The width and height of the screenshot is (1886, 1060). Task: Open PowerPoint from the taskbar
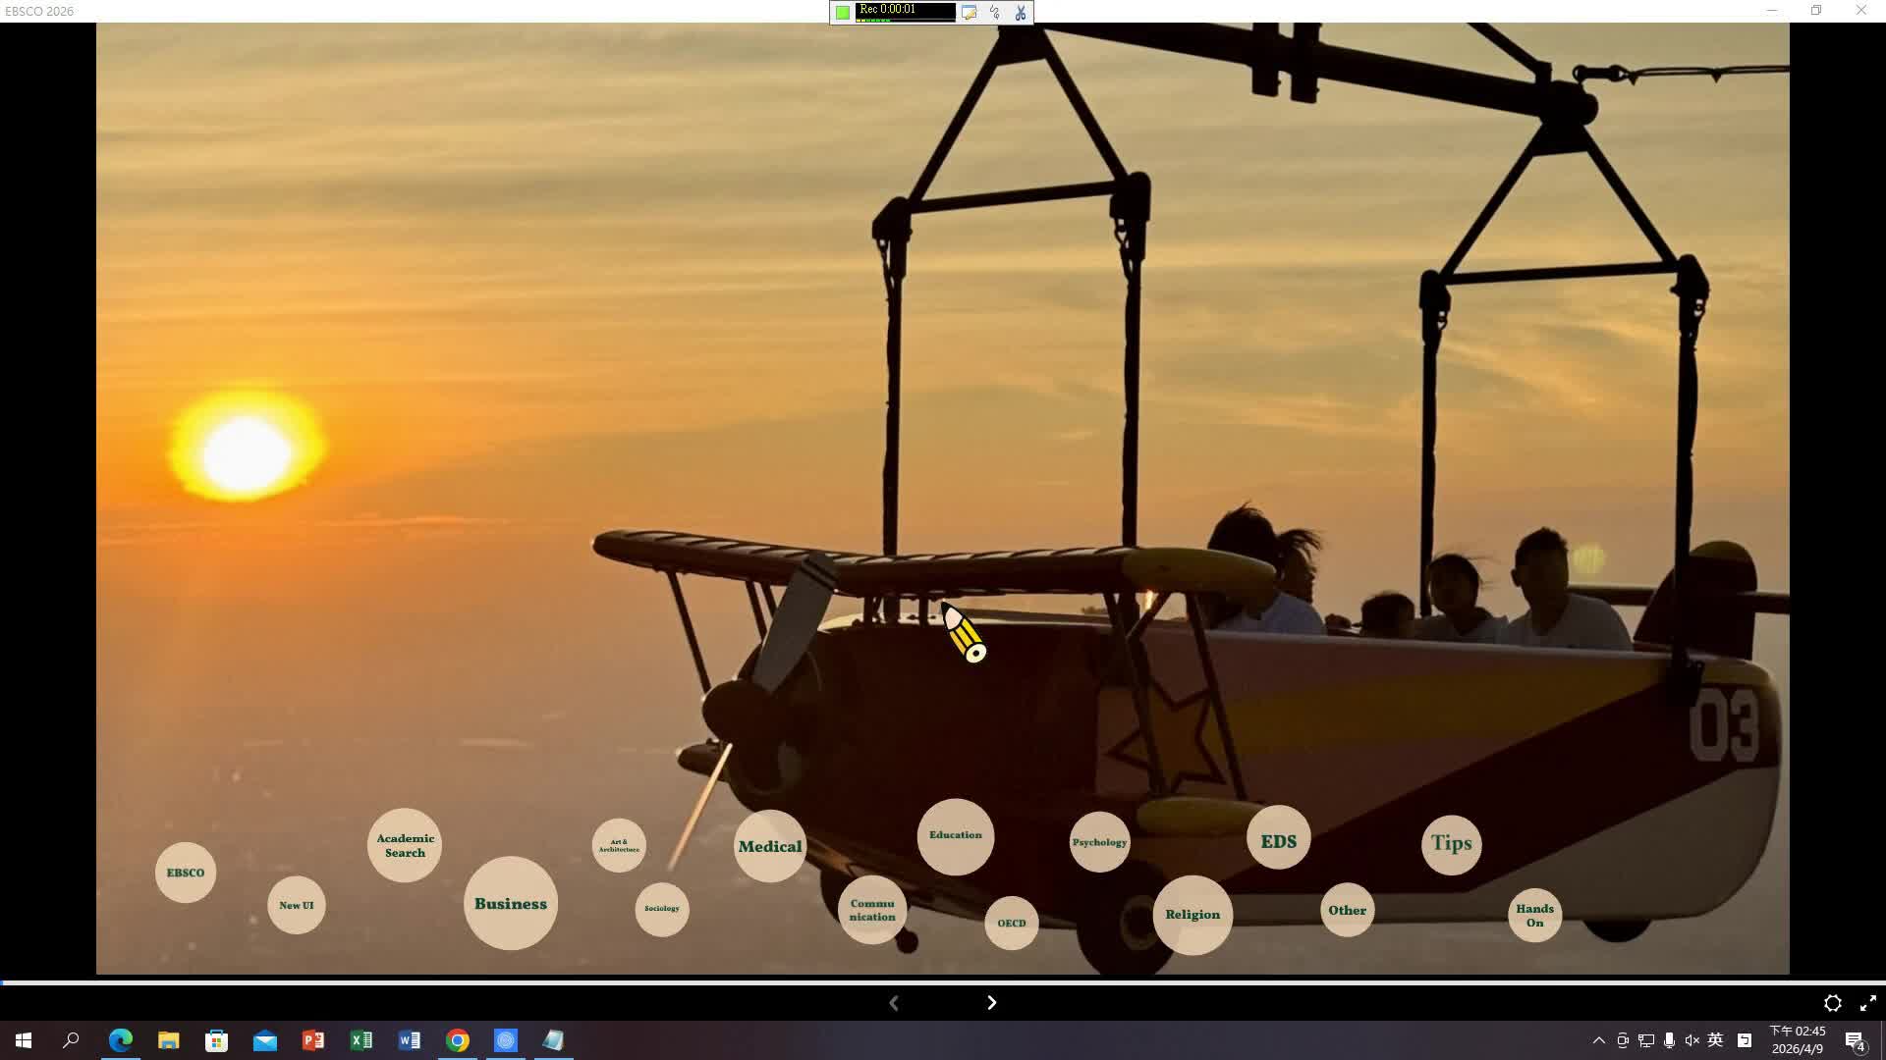click(x=313, y=1040)
